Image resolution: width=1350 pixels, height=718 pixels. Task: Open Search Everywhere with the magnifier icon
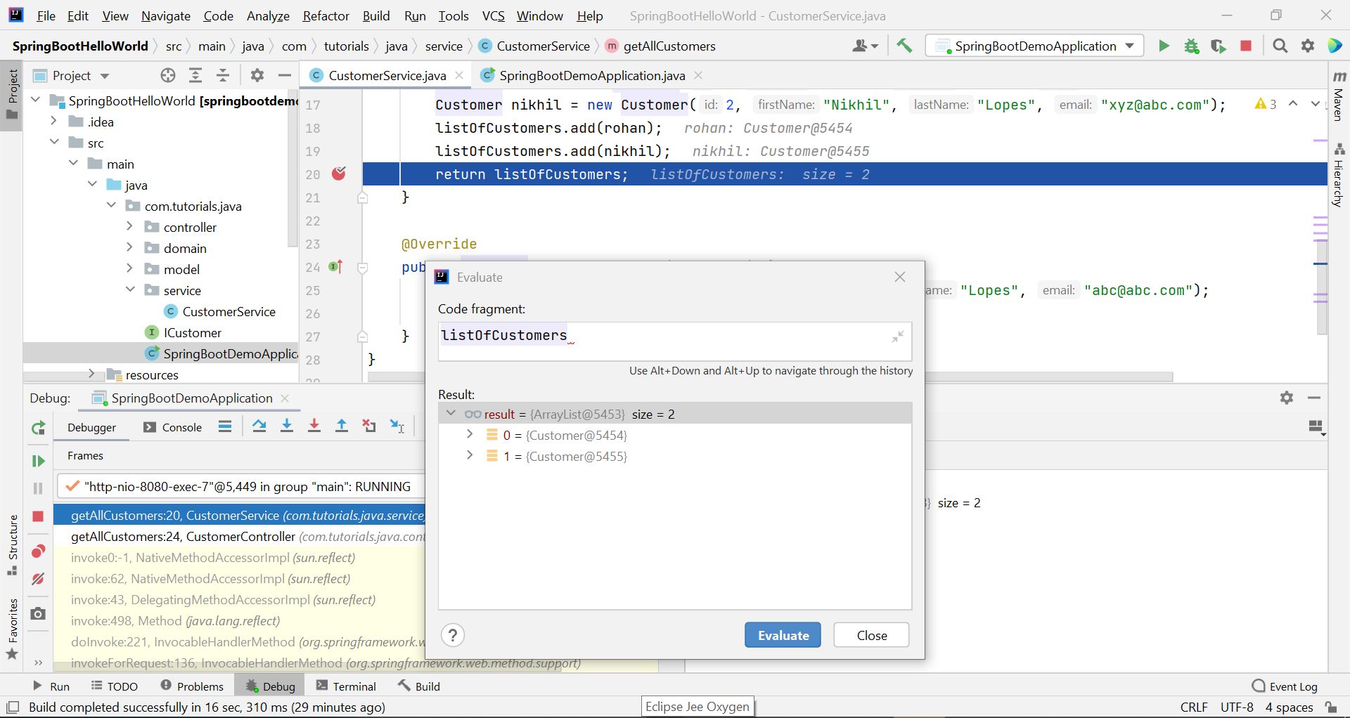[x=1280, y=46]
